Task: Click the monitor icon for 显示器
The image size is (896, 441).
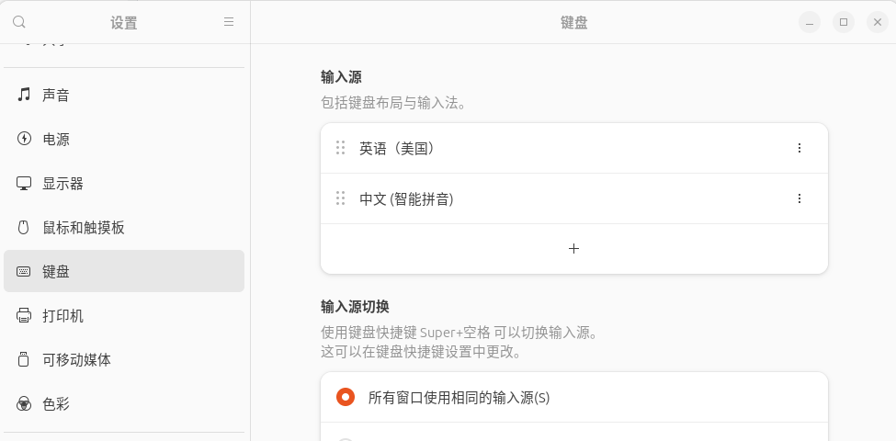Action: point(23,183)
